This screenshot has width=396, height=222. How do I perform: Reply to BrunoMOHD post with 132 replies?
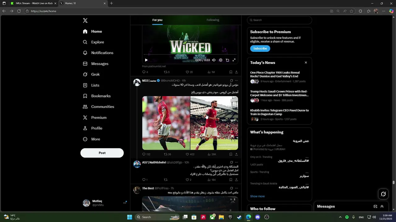pos(146,154)
